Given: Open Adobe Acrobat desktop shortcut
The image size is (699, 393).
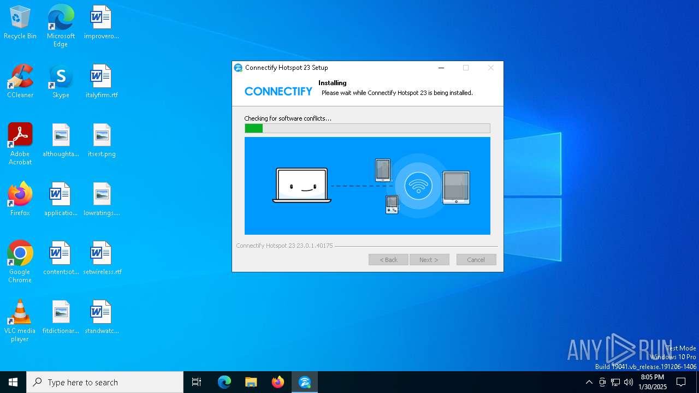Looking at the screenshot, I should [x=20, y=144].
